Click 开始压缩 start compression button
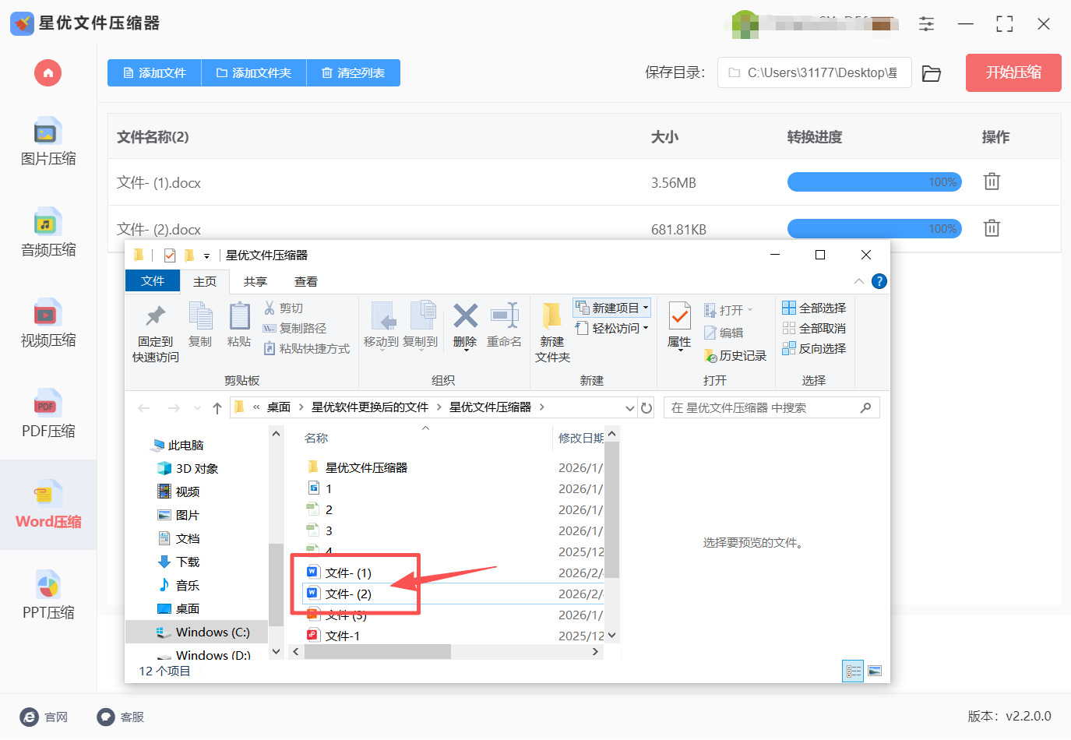Viewport: 1071px width, 740px height. 1013,72
